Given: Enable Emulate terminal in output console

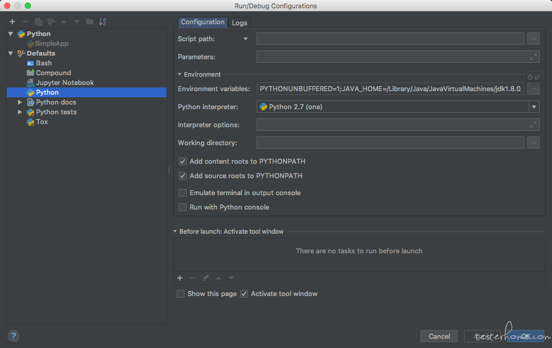Looking at the screenshot, I should [182, 193].
